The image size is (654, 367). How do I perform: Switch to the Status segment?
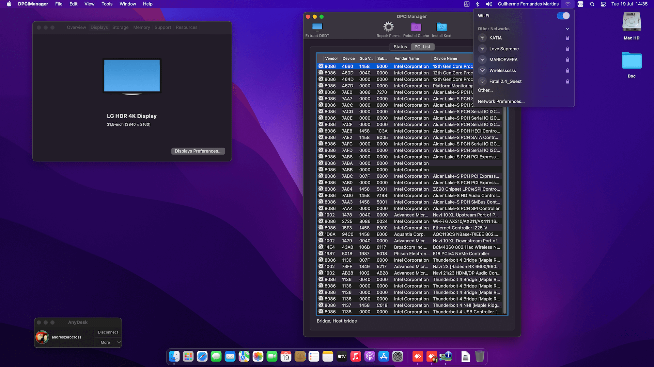click(x=400, y=47)
